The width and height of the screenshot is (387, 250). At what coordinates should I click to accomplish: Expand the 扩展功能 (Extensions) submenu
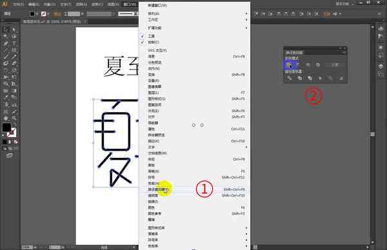pyautogui.click(x=194, y=28)
